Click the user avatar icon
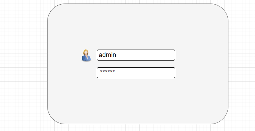This screenshot has width=255, height=131. (86, 55)
